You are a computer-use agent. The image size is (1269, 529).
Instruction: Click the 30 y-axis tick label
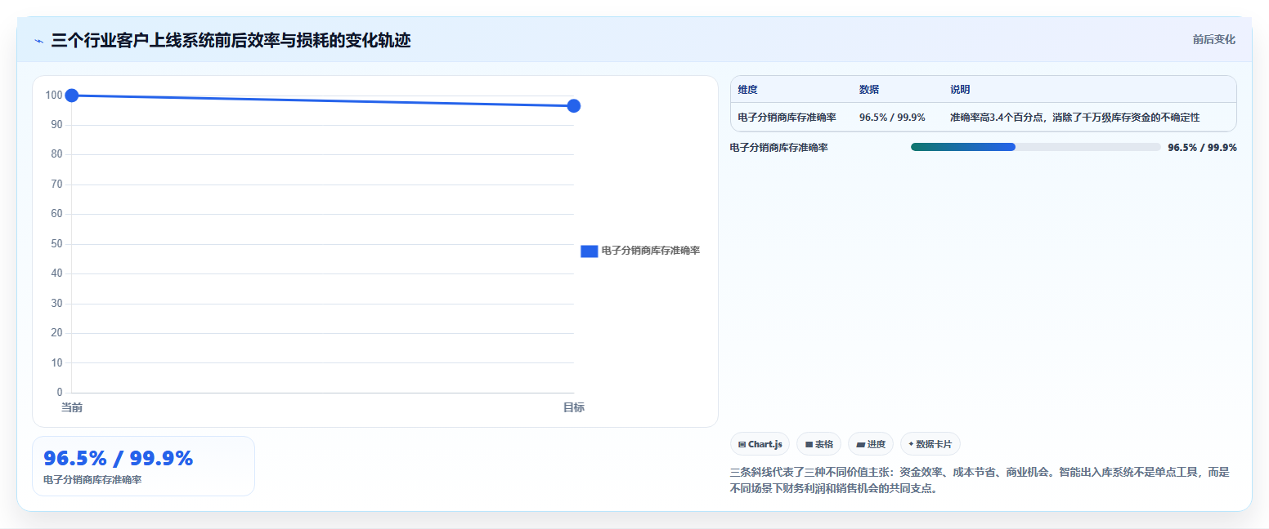[56, 304]
